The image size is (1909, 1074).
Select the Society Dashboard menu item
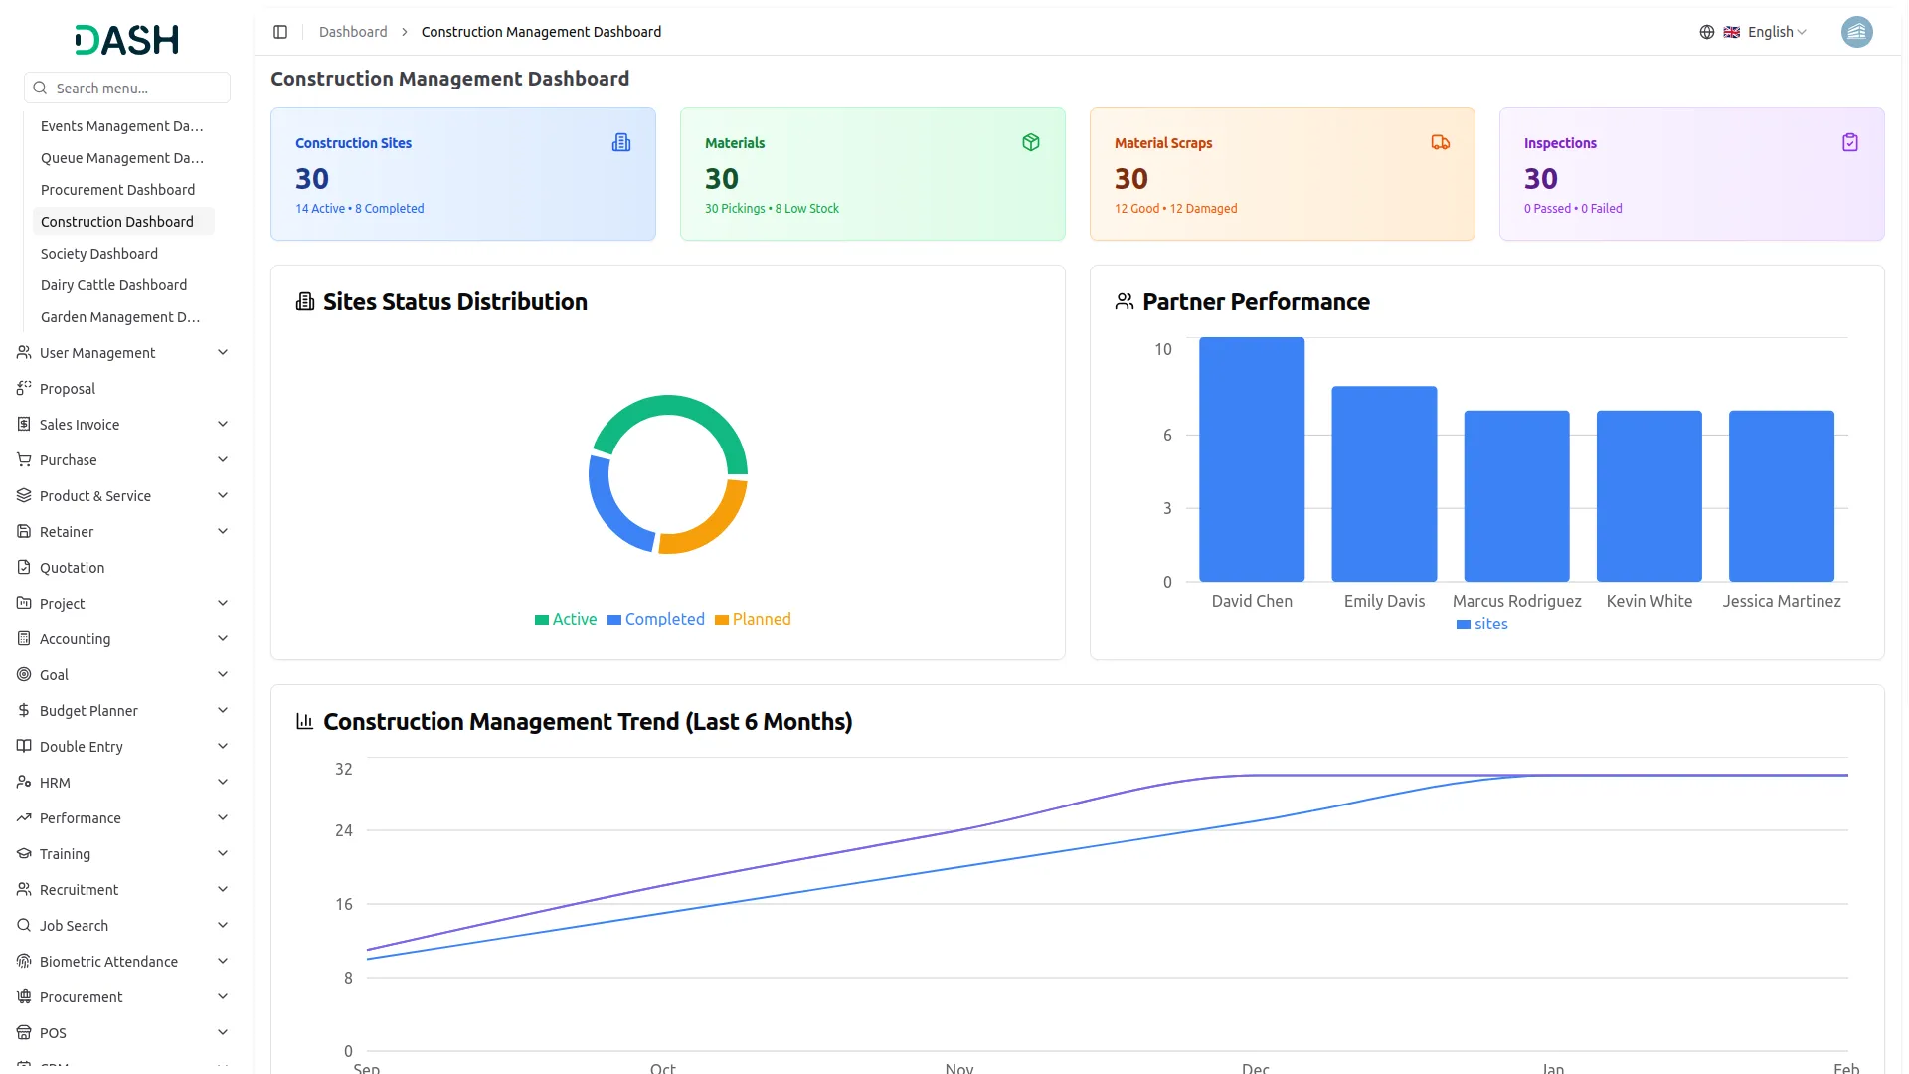99,254
